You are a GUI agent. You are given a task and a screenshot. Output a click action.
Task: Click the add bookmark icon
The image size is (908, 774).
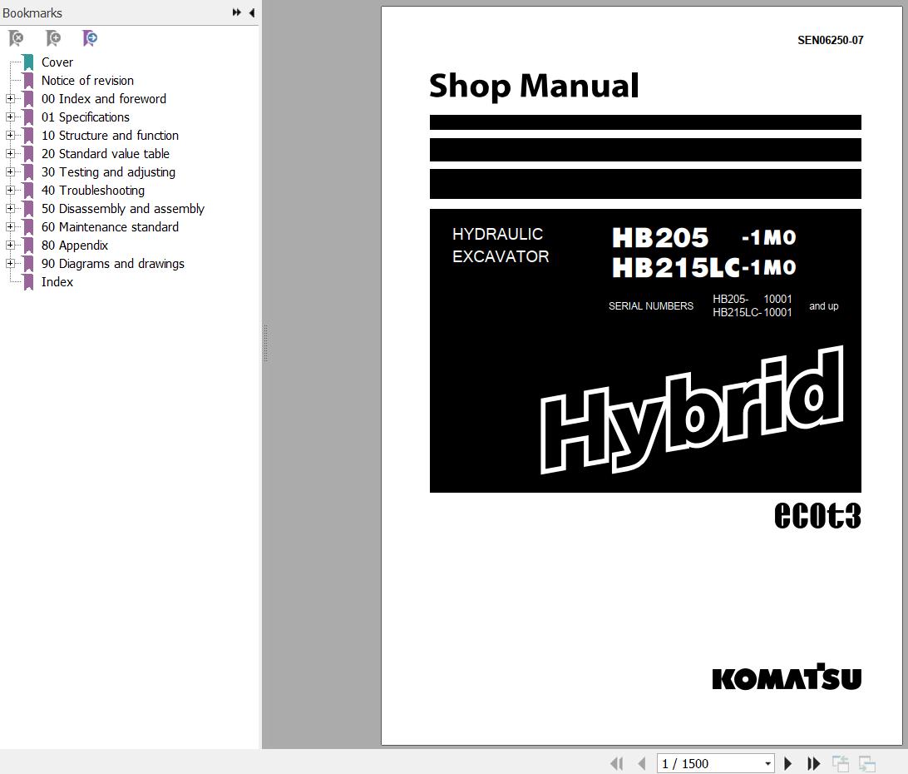click(x=53, y=38)
